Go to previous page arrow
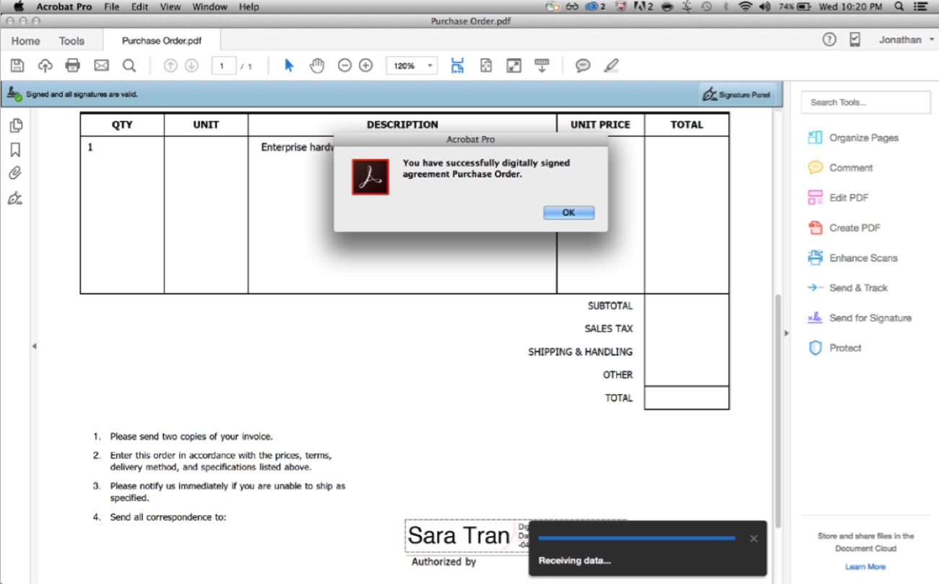The image size is (939, 584). click(x=170, y=66)
